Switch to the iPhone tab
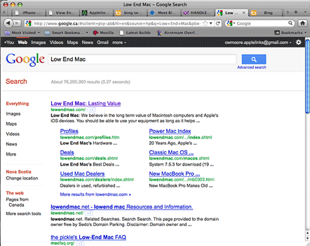The image size is (310, 246). pyautogui.click(x=29, y=13)
